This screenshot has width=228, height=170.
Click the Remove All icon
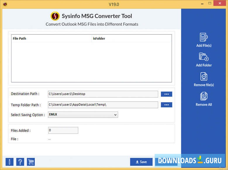204,96
